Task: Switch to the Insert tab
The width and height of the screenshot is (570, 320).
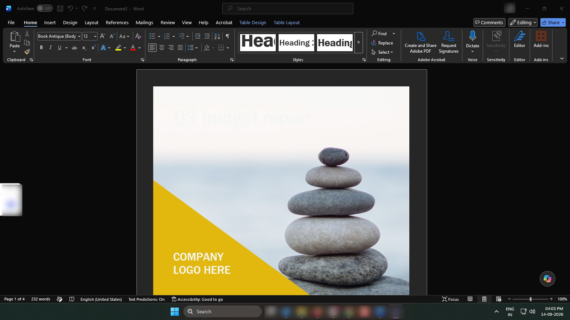Action: (x=50, y=22)
